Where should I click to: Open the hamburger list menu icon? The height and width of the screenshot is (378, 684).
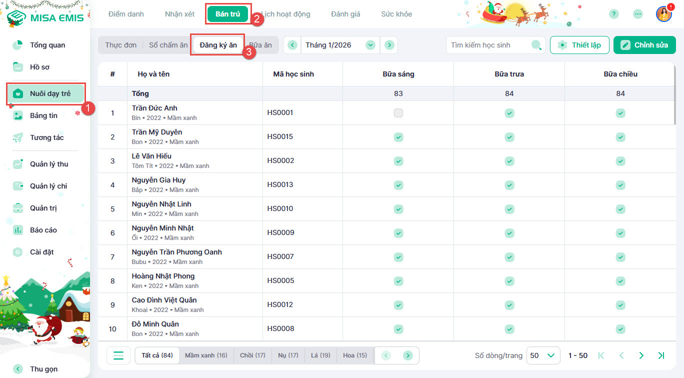tap(118, 355)
